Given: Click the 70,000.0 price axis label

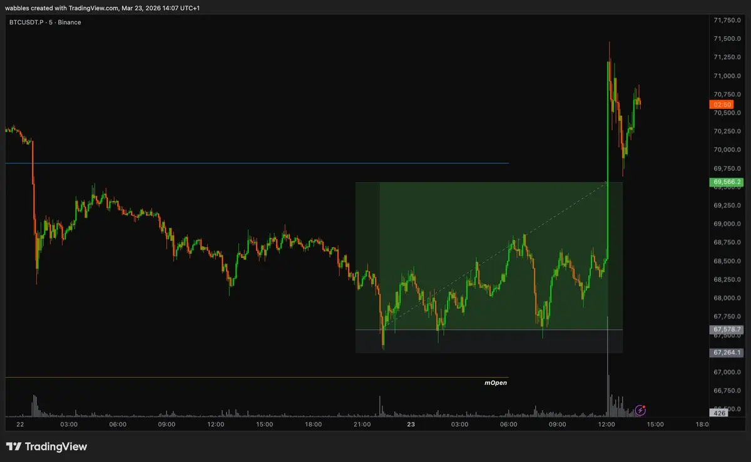Looking at the screenshot, I should click(x=727, y=150).
